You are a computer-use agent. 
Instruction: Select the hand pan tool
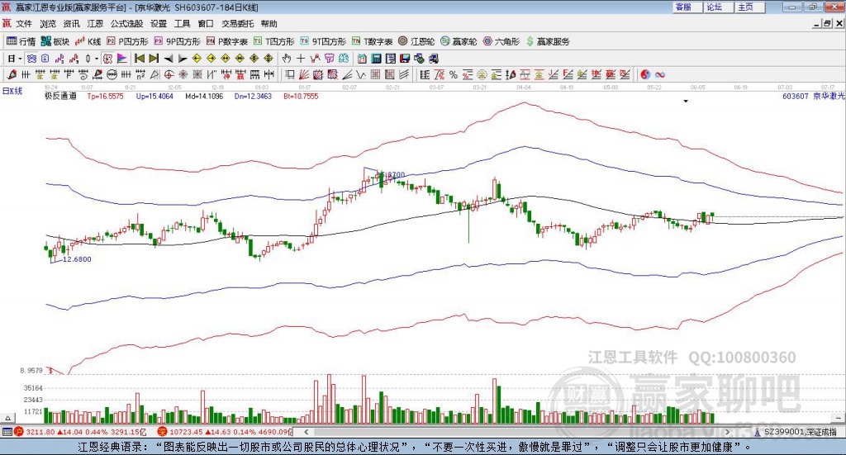pos(286,59)
